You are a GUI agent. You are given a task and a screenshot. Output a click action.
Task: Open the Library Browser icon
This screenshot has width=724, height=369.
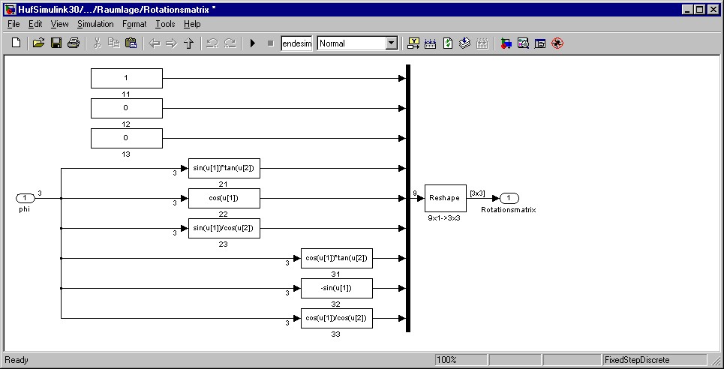[506, 43]
